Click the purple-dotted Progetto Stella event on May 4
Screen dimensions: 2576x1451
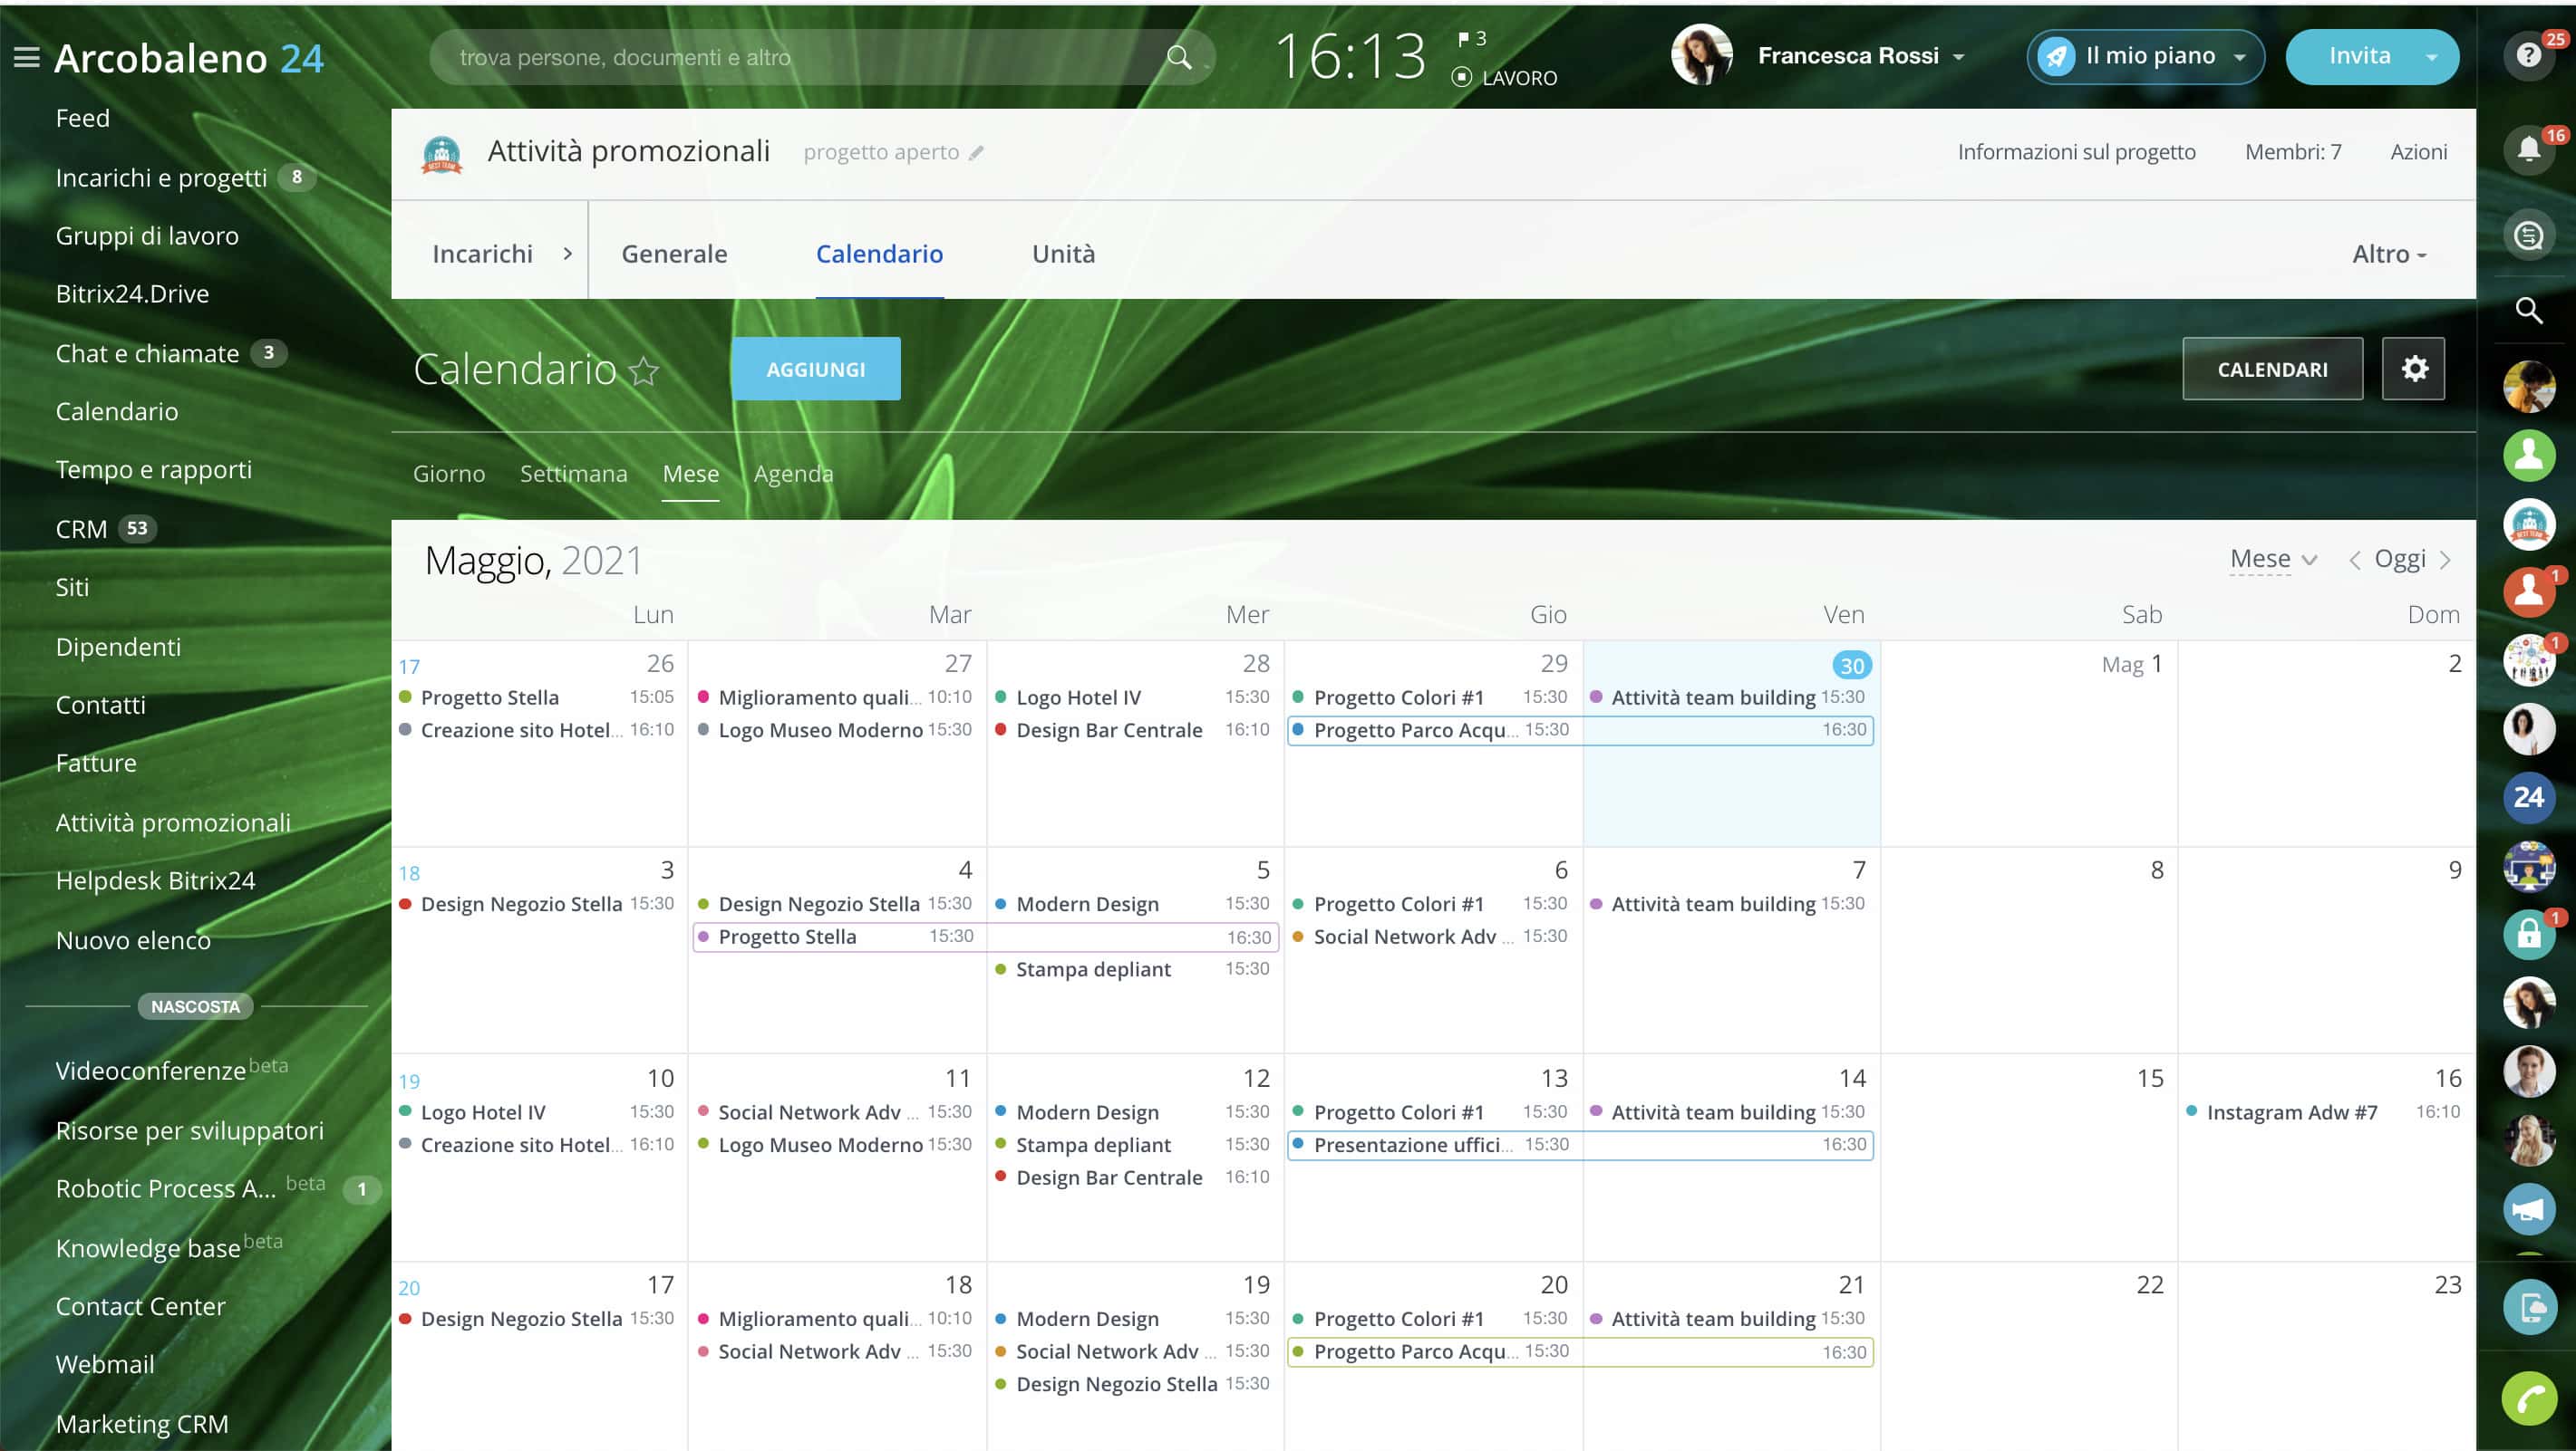coord(787,937)
